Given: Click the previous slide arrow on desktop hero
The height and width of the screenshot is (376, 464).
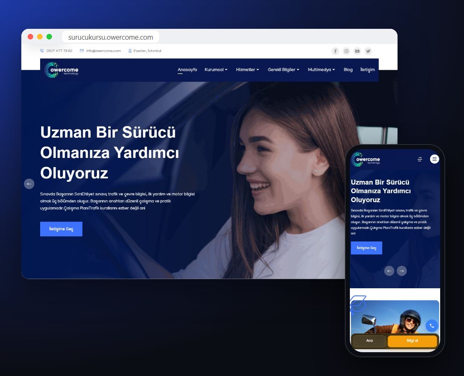Looking at the screenshot, I should (29, 184).
